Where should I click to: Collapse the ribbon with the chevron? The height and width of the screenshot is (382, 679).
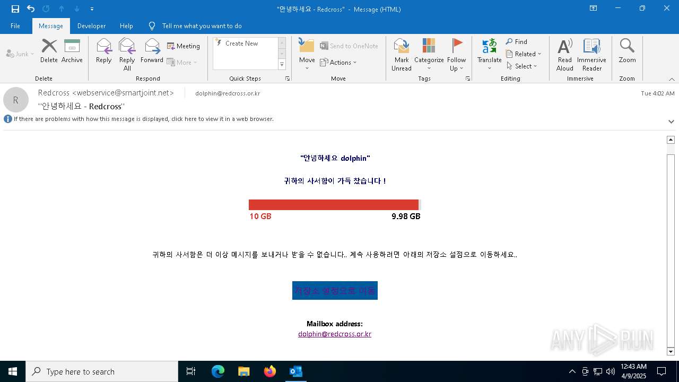coord(672,79)
